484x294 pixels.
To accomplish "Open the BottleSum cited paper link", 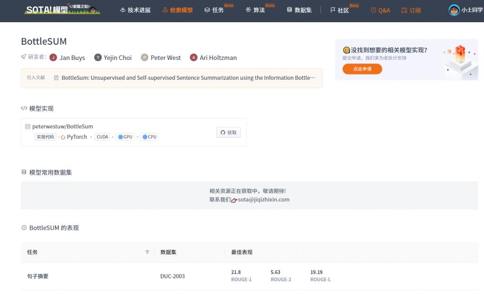I will pos(188,78).
